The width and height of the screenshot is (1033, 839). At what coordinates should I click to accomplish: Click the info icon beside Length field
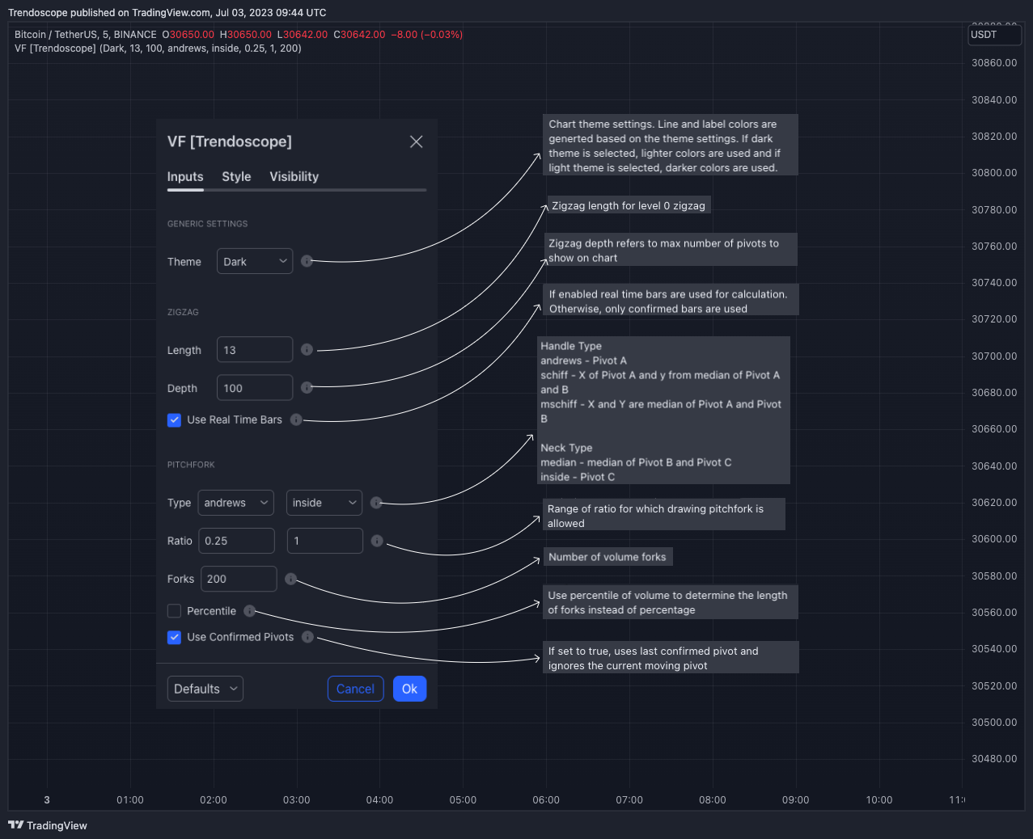(x=307, y=349)
